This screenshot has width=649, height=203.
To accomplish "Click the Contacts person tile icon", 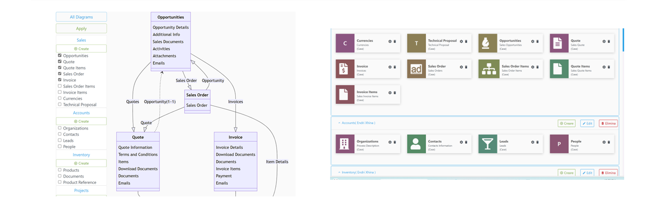I will 416,144.
